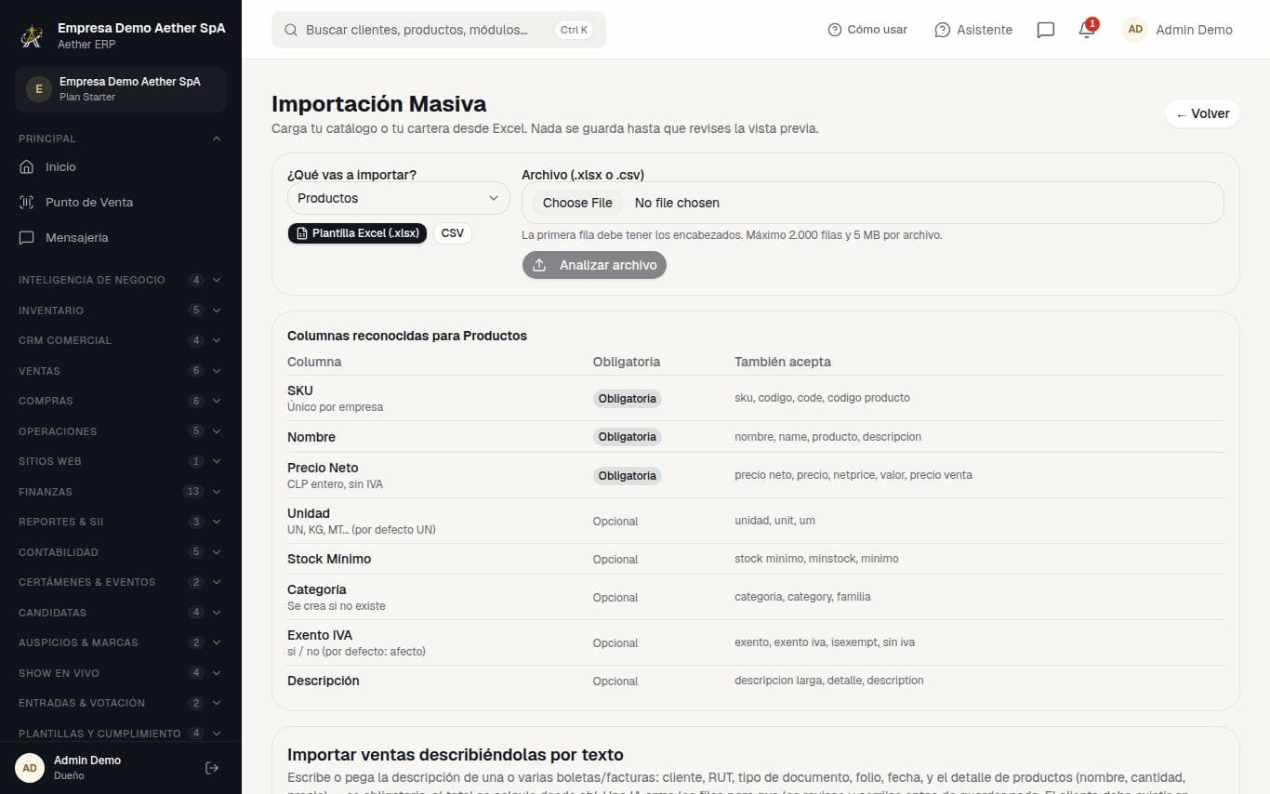Screen dimensions: 1270x794
Task: Click the Mensajería chat icon in sidebar
Action: (26, 238)
